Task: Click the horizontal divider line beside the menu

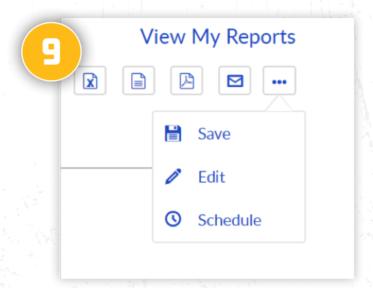Action: click(106, 168)
